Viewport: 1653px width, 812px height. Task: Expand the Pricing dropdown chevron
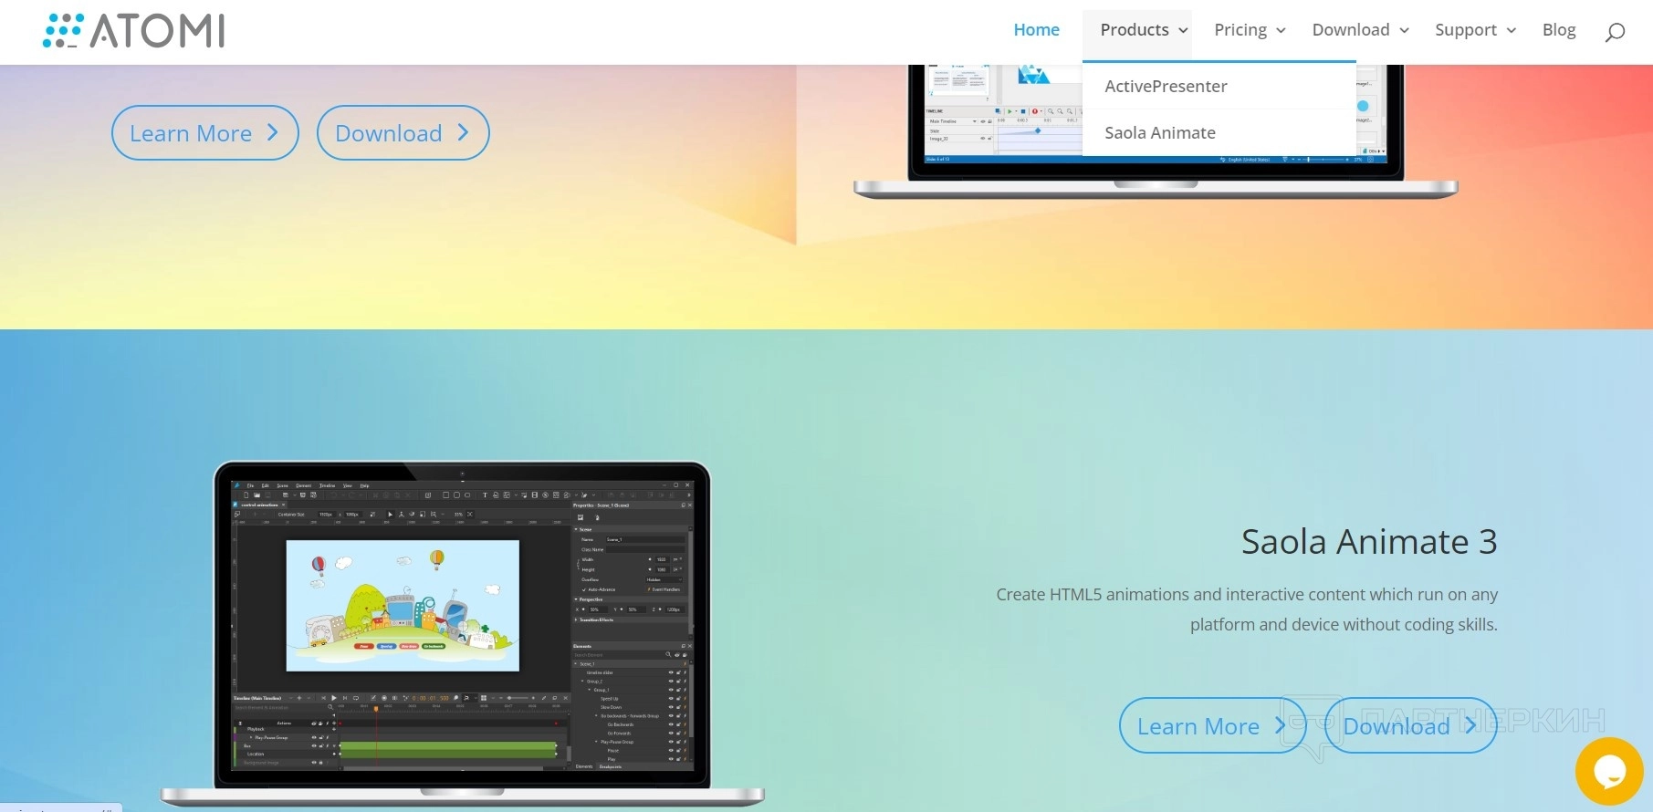[x=1281, y=31]
